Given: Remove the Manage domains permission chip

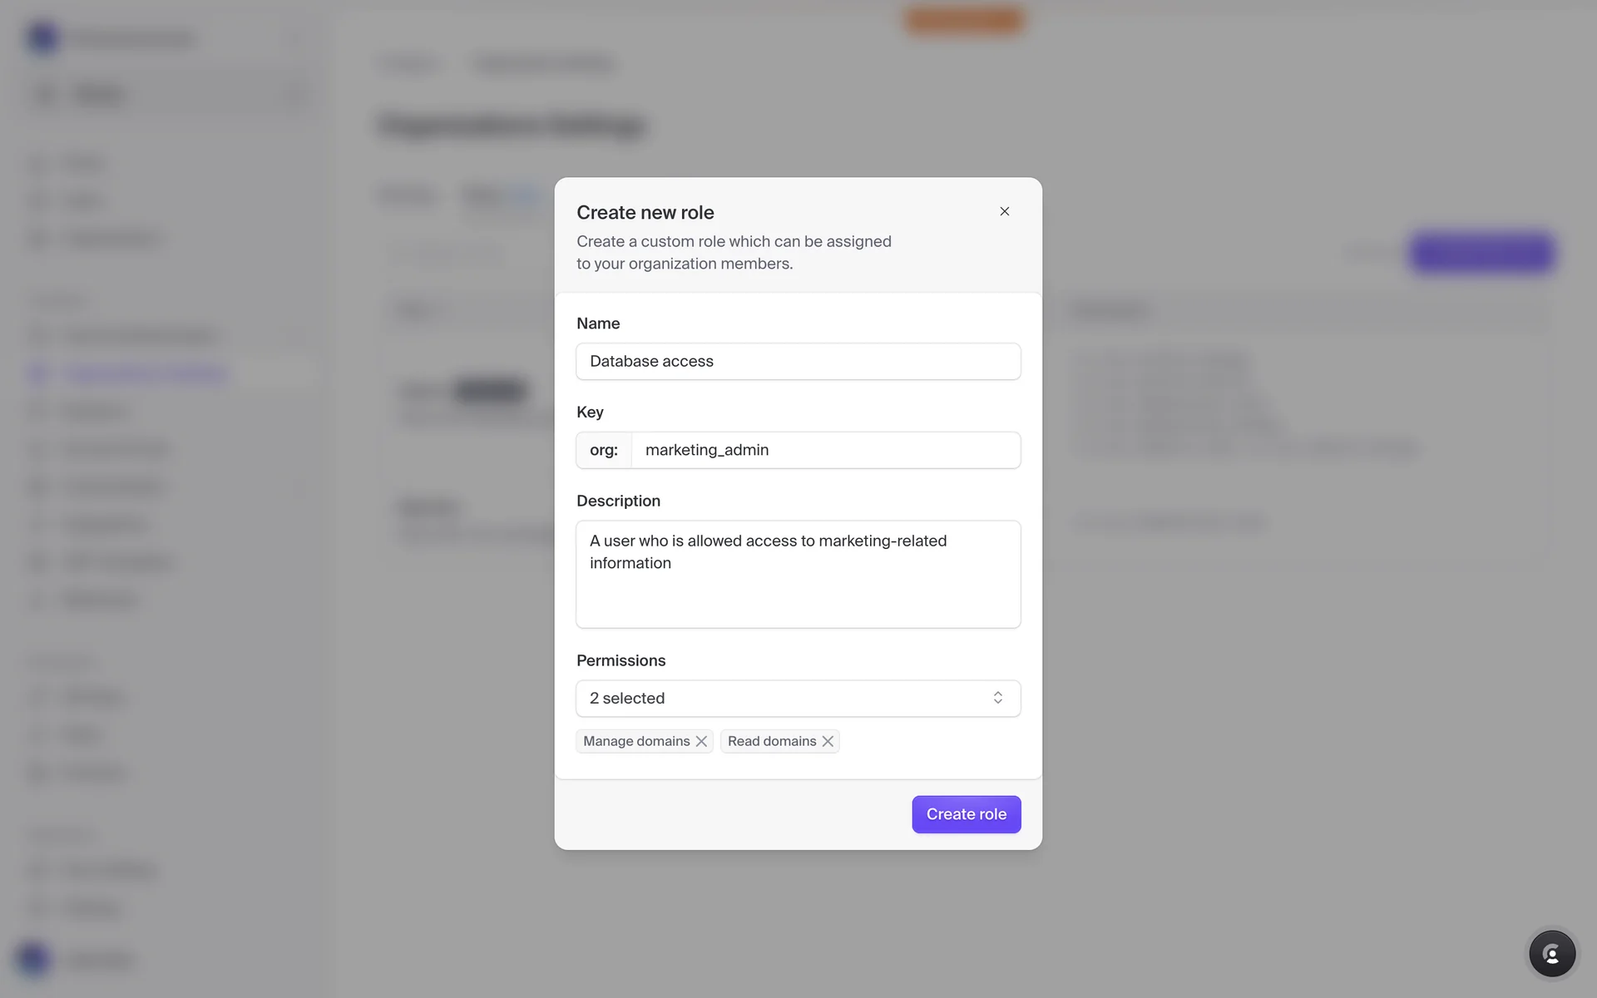Looking at the screenshot, I should point(701,741).
